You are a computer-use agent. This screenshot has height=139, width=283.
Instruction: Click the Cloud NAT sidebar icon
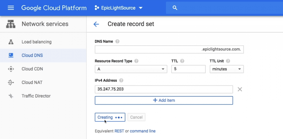click(11, 82)
